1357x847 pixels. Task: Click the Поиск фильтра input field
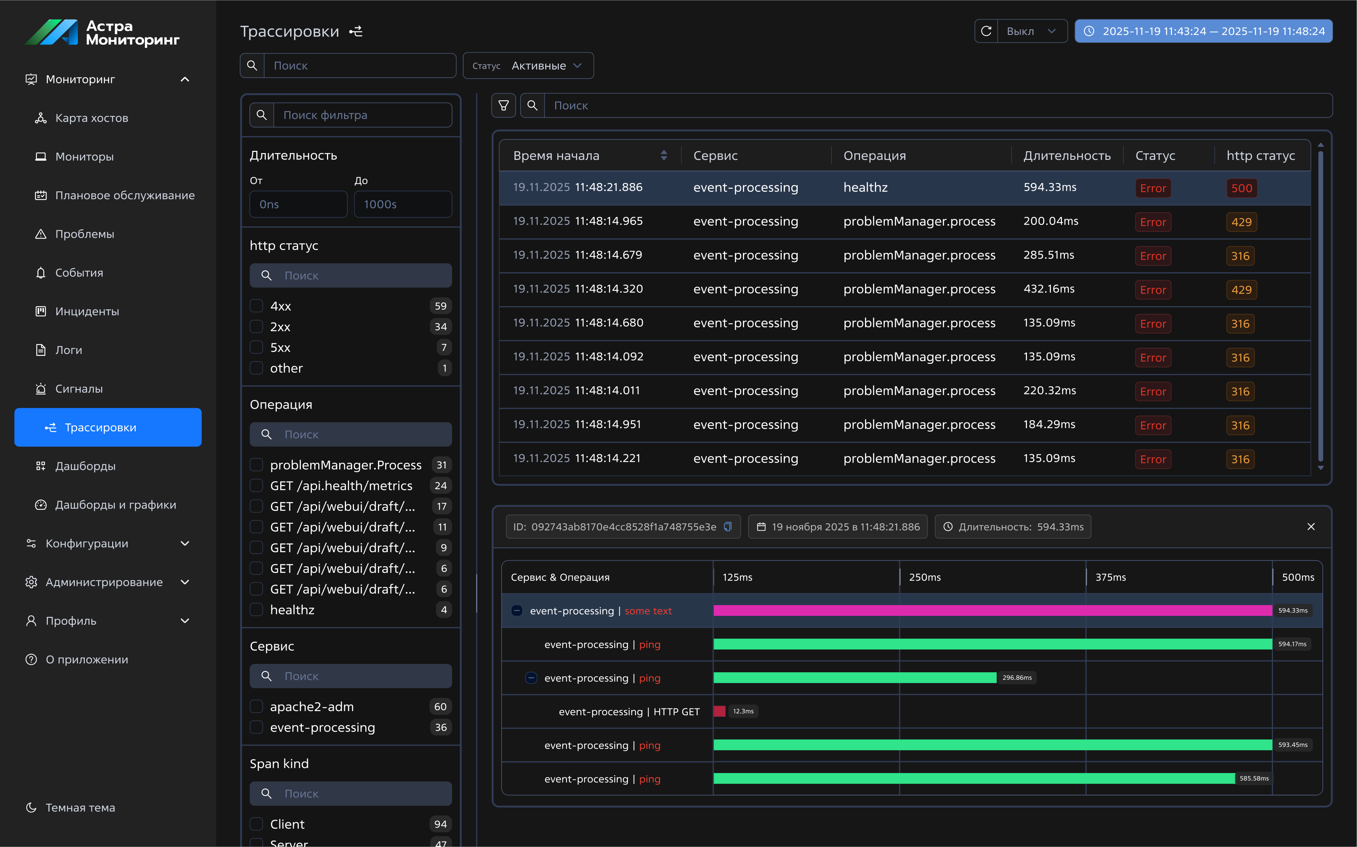(x=362, y=115)
